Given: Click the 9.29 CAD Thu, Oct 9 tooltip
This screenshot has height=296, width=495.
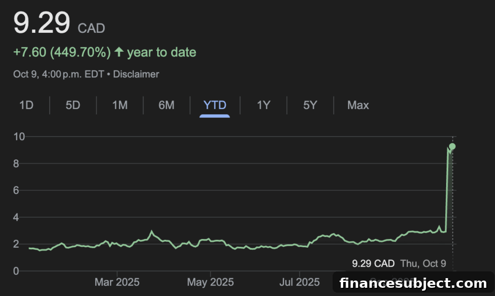Looking at the screenshot, I should click(399, 264).
